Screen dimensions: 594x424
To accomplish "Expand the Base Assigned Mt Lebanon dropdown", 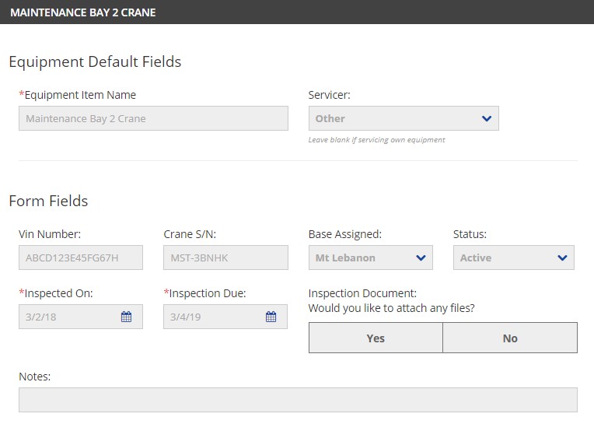I will point(371,258).
